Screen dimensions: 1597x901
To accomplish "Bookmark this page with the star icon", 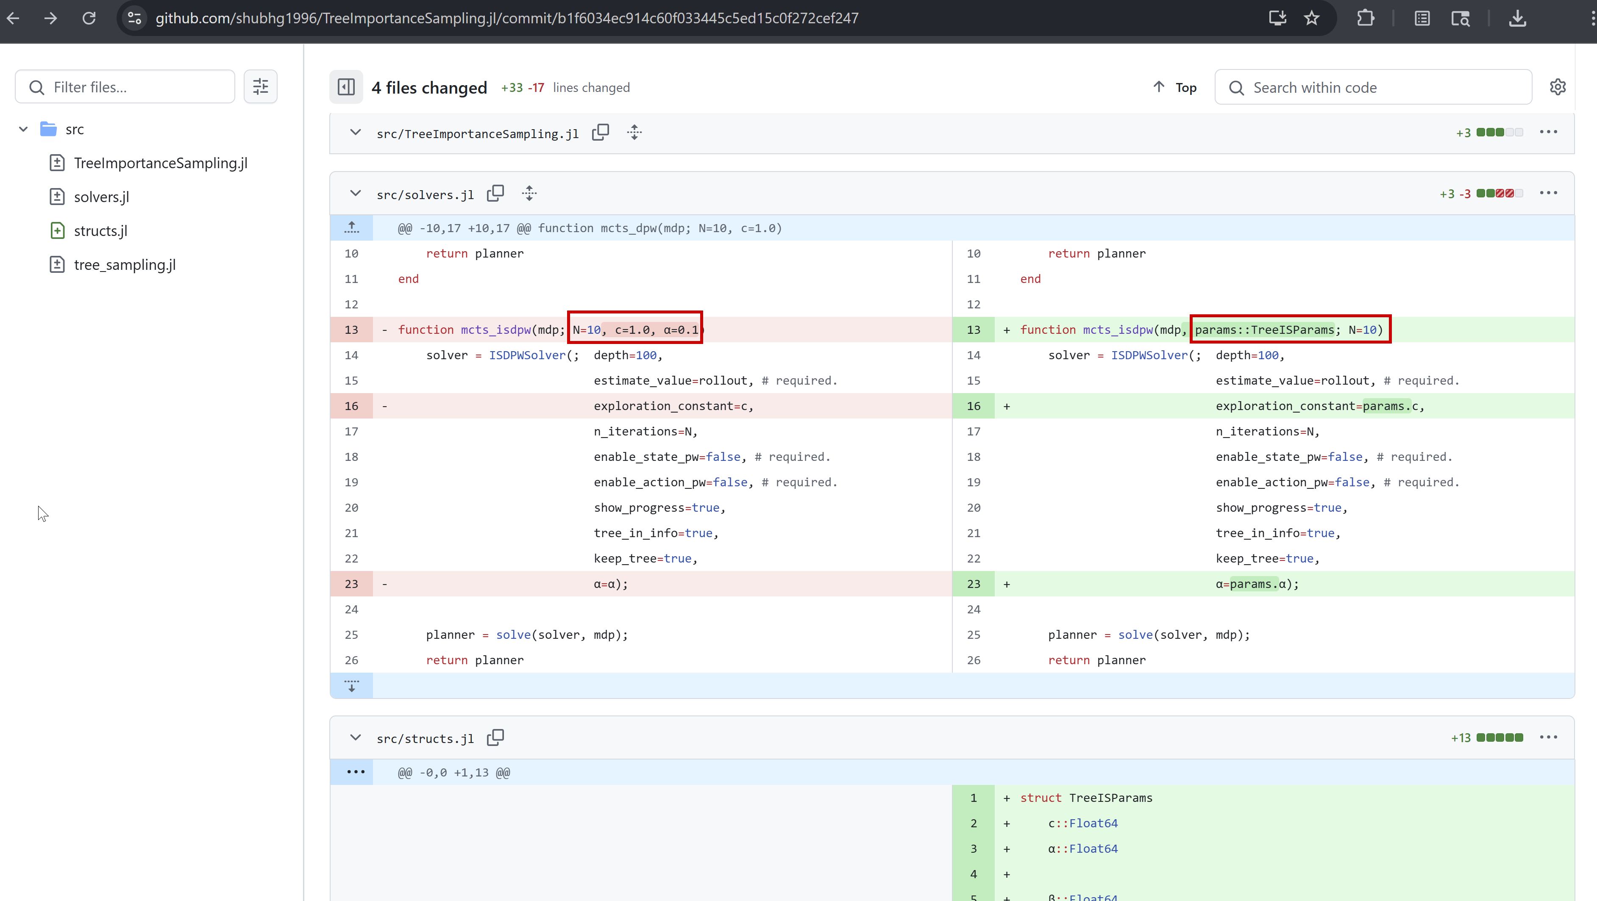I will (1311, 18).
